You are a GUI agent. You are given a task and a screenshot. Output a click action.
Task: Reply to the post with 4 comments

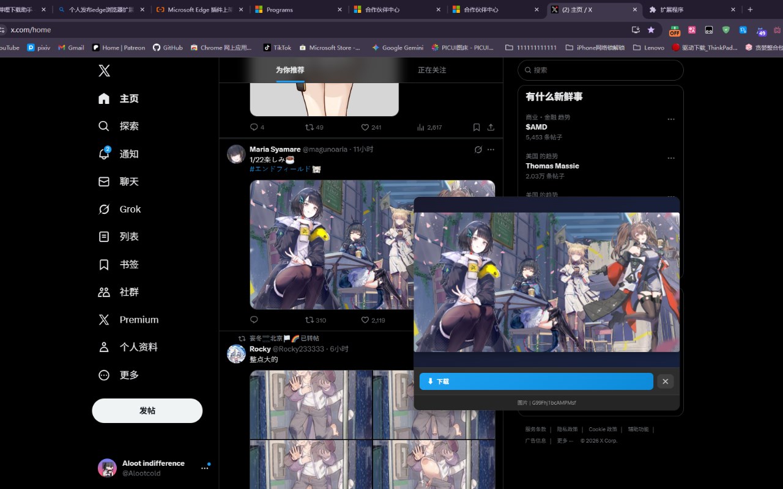tap(257, 127)
